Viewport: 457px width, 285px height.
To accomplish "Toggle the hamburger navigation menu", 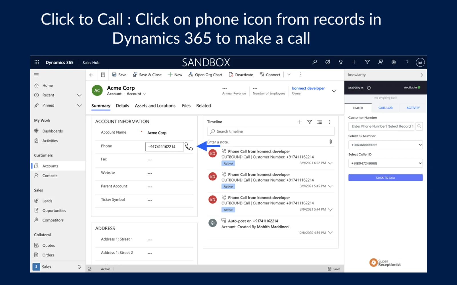I will [36, 75].
